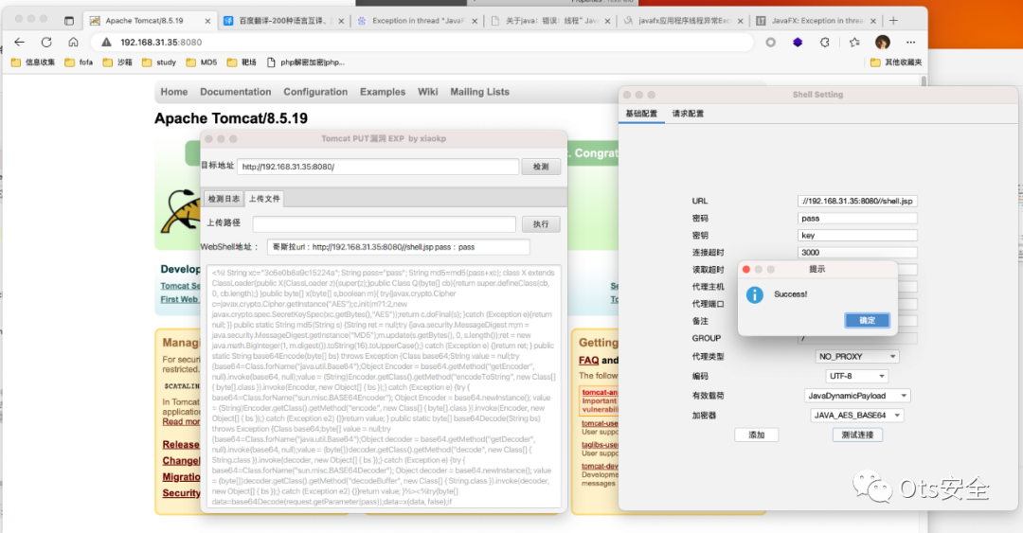Click the 目标地址 URL input field
1023x533 pixels.
378,167
